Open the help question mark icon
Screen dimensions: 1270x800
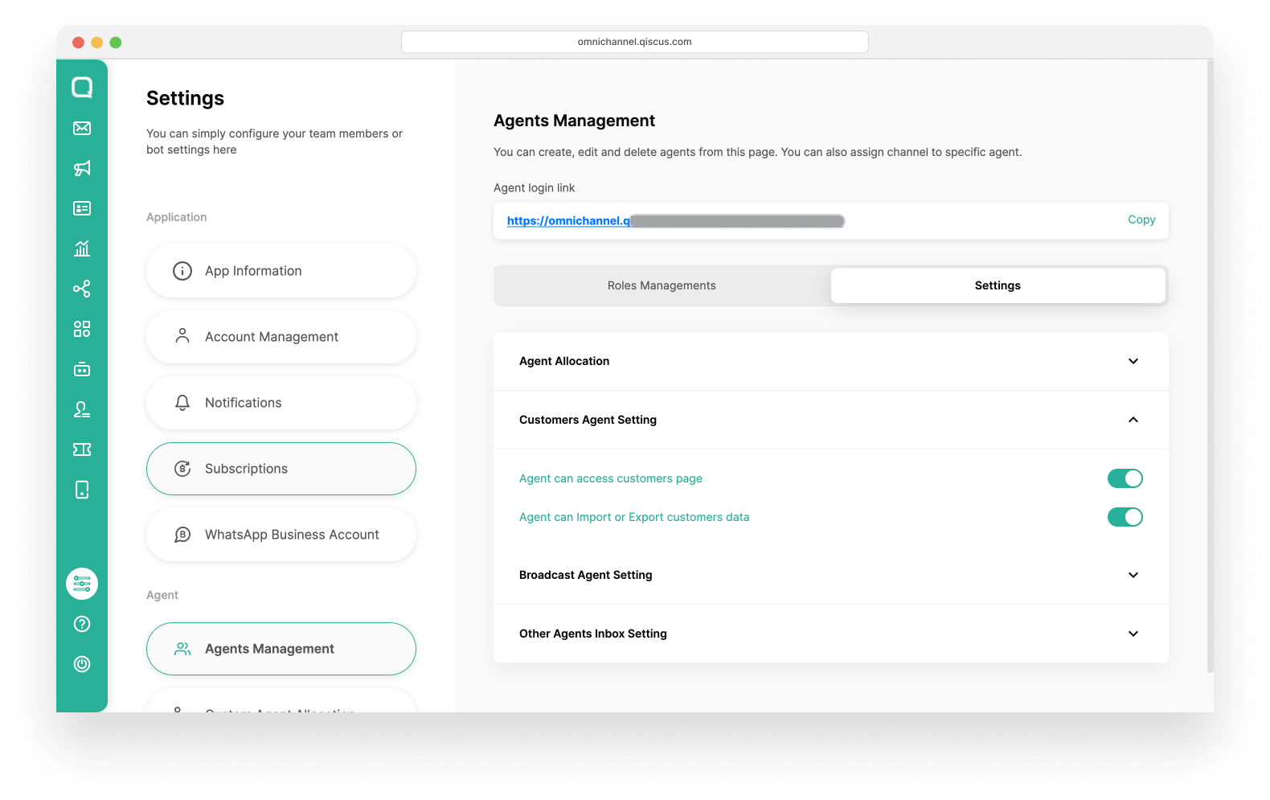click(x=82, y=624)
